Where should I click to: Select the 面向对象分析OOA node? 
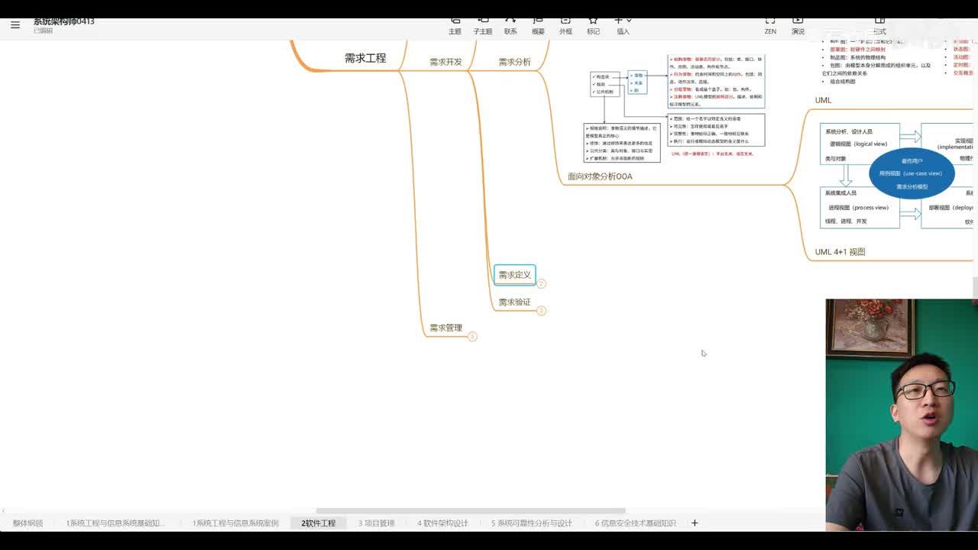tap(600, 176)
